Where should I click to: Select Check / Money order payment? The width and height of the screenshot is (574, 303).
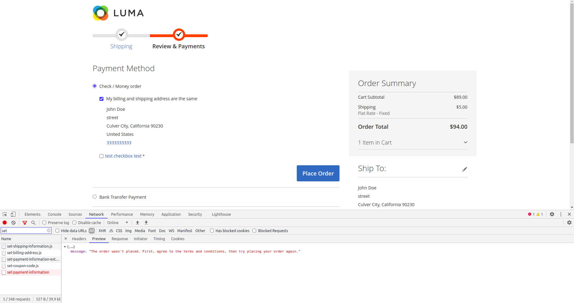tap(95, 86)
